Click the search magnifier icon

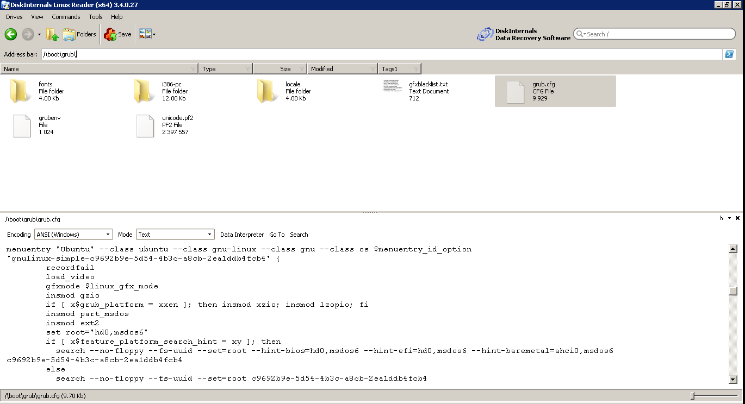point(580,34)
